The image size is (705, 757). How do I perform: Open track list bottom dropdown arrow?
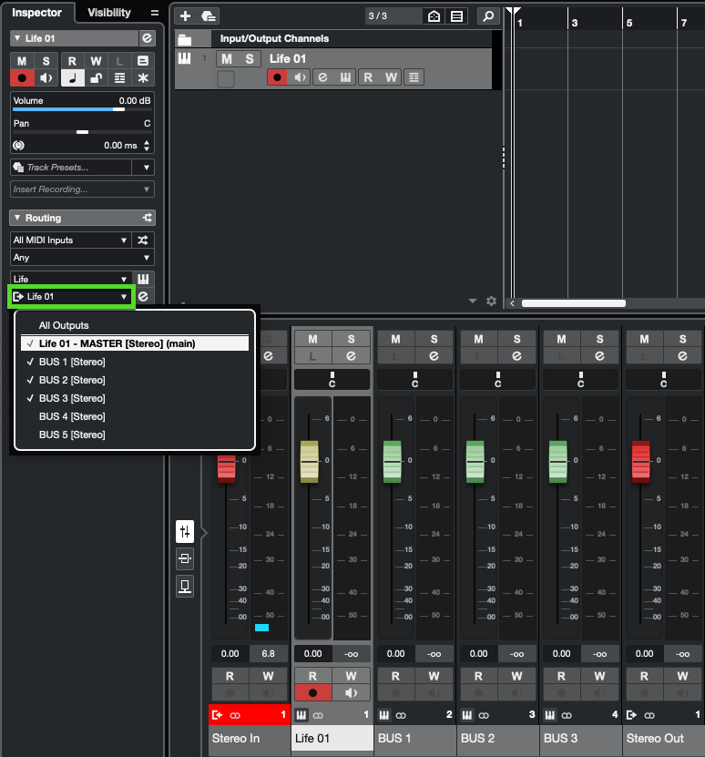click(472, 302)
